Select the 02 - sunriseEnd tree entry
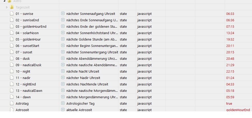Screen dimensions: 252x118 pyautogui.click(x=27, y=20)
